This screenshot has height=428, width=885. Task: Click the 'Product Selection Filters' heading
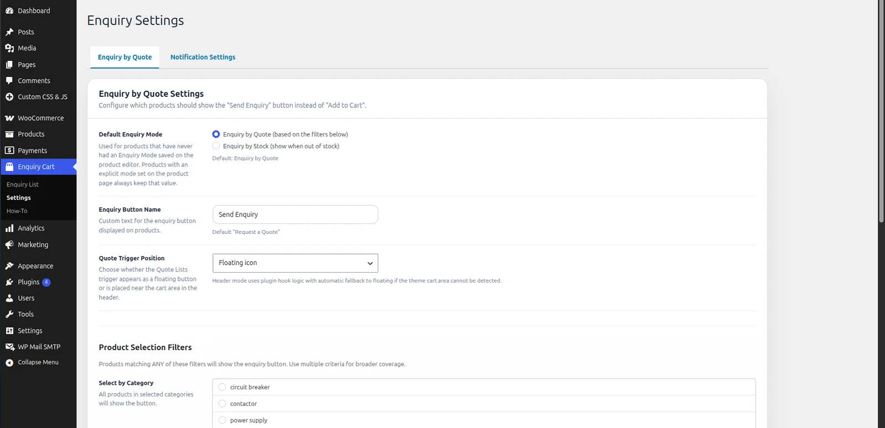[x=145, y=347]
